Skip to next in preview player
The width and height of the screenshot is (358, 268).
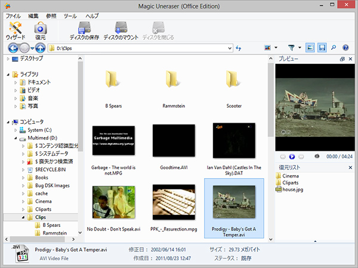pyautogui.click(x=301, y=157)
